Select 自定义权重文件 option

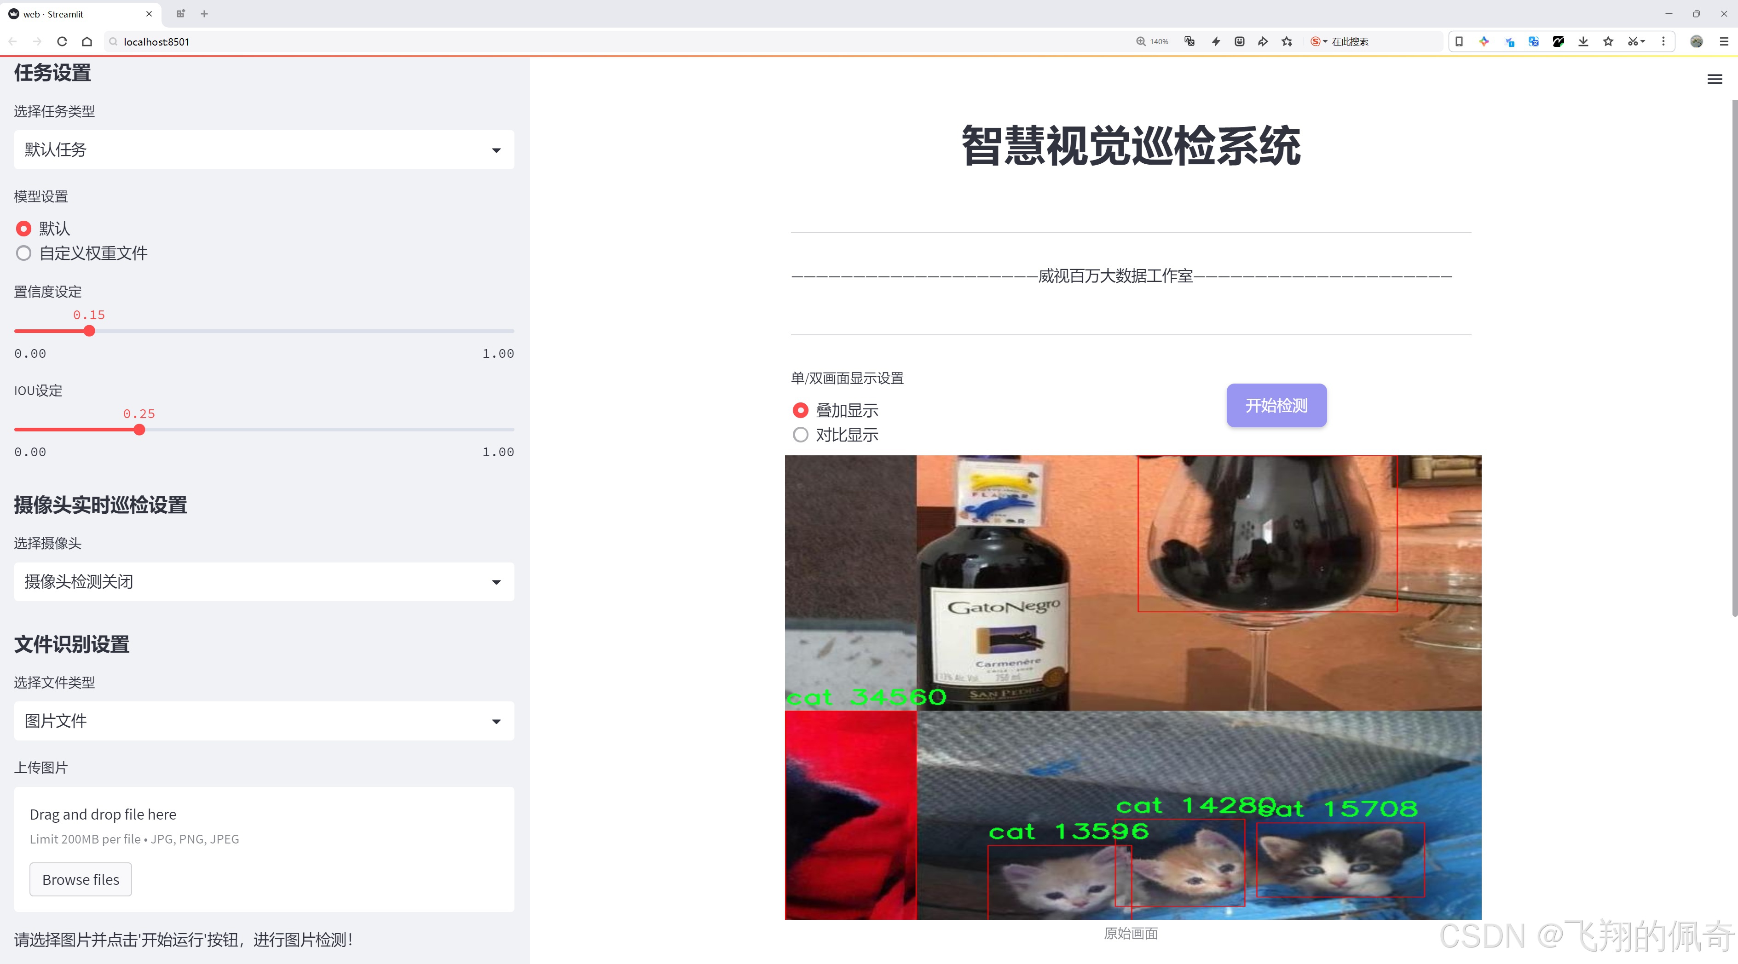click(23, 253)
